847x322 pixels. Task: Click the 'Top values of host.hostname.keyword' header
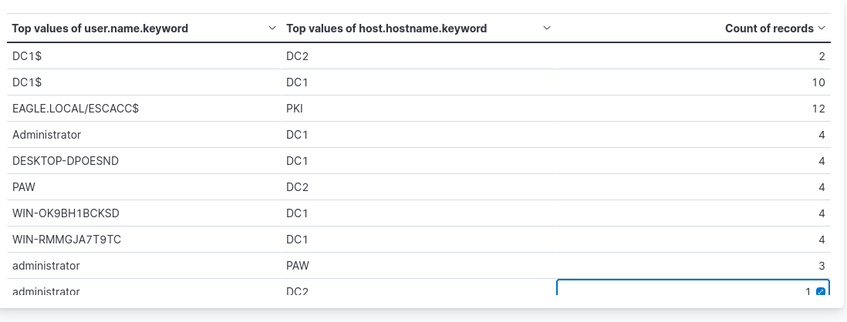pos(386,29)
